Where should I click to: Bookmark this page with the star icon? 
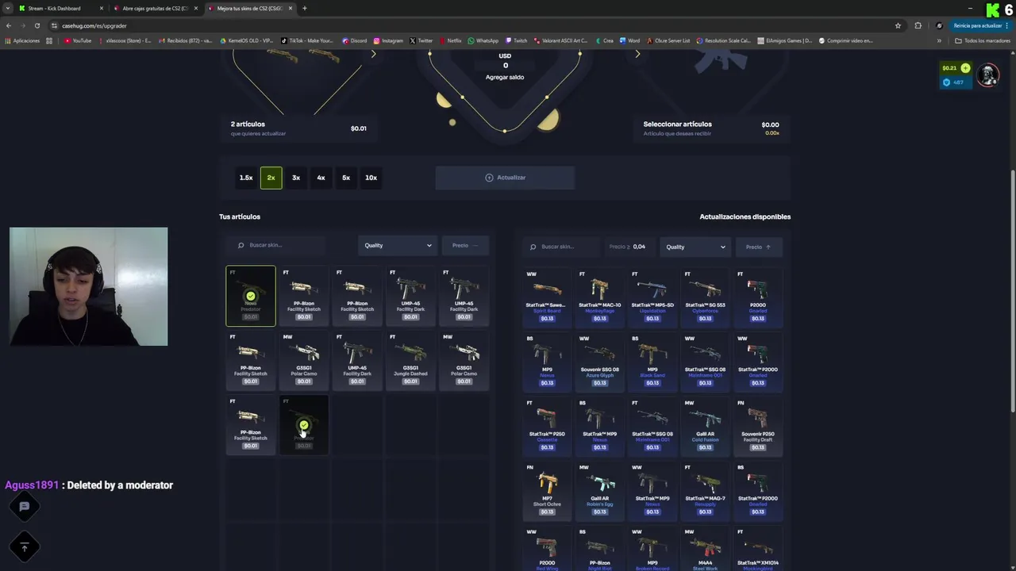[898, 25]
